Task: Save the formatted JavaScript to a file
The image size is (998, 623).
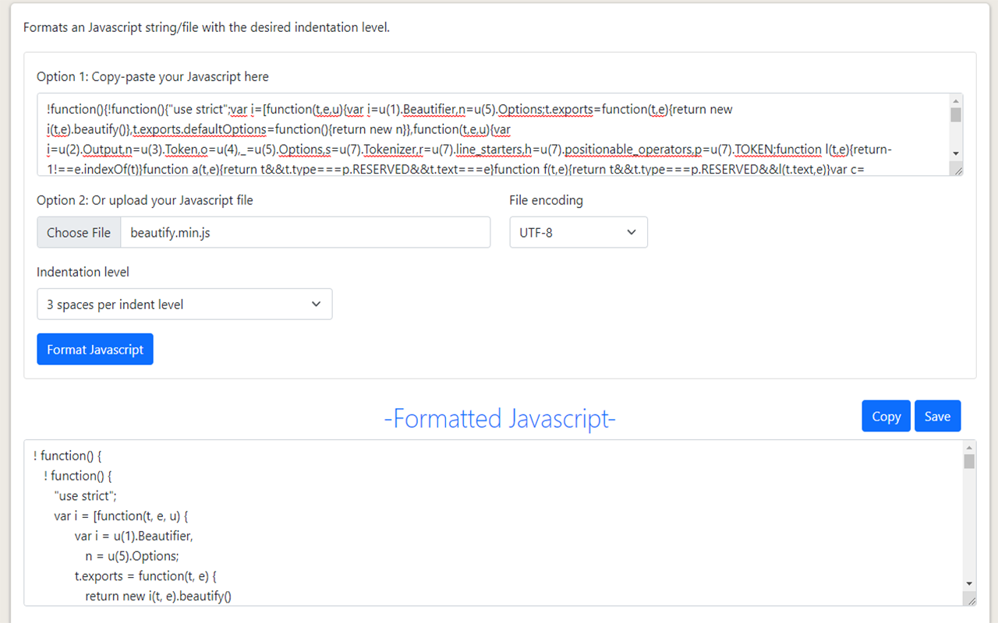Action: [x=937, y=416]
